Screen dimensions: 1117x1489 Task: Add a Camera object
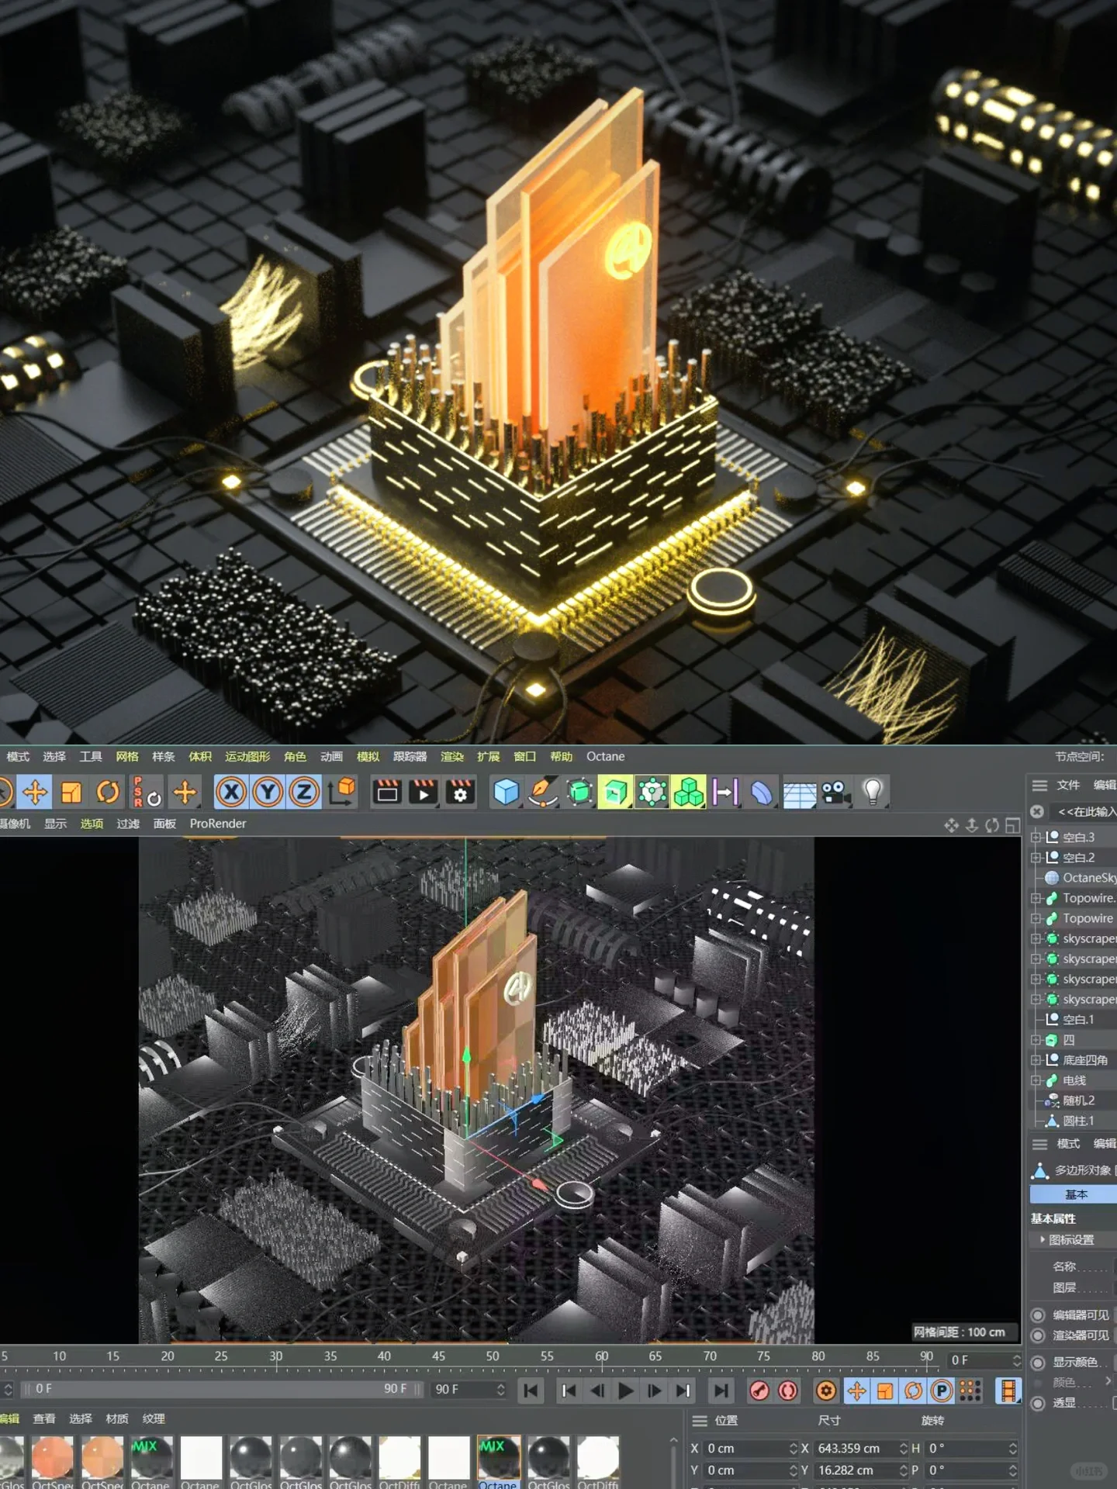pyautogui.click(x=835, y=792)
